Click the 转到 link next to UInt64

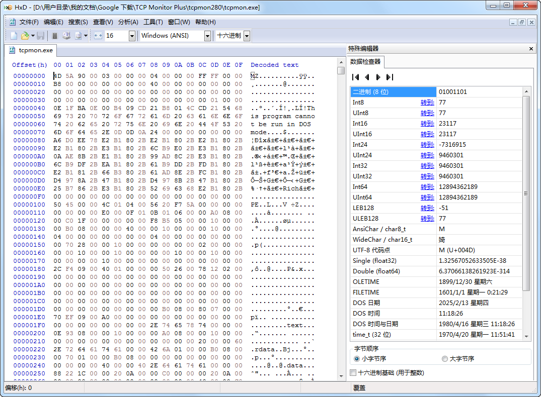coord(427,197)
